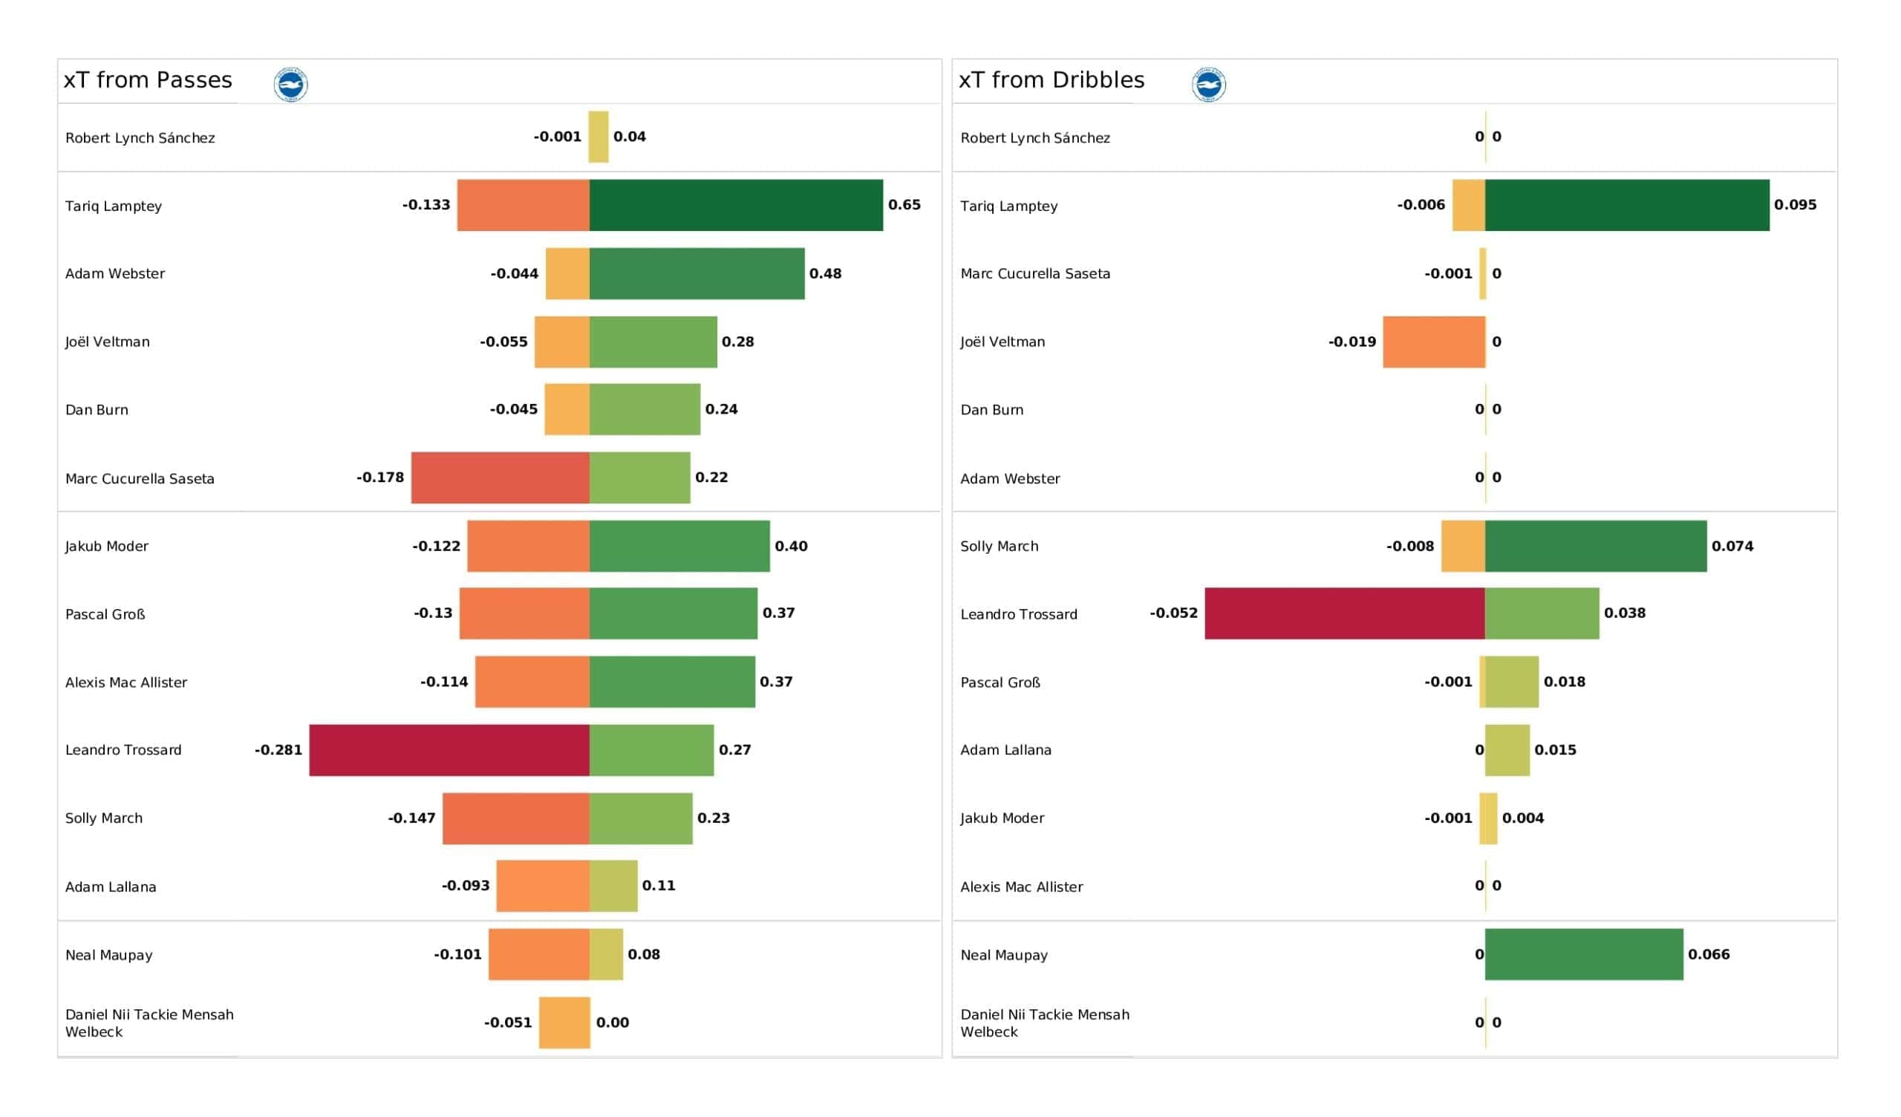This screenshot has height=1117, width=1901.
Task: Click the Brighton crest beside xT from Dribbles
Action: 1208,85
